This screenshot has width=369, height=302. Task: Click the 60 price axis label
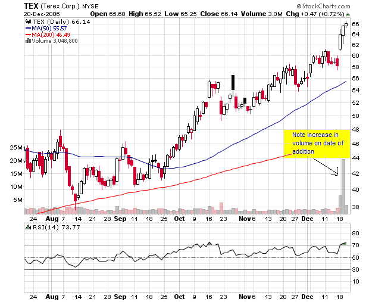point(355,55)
